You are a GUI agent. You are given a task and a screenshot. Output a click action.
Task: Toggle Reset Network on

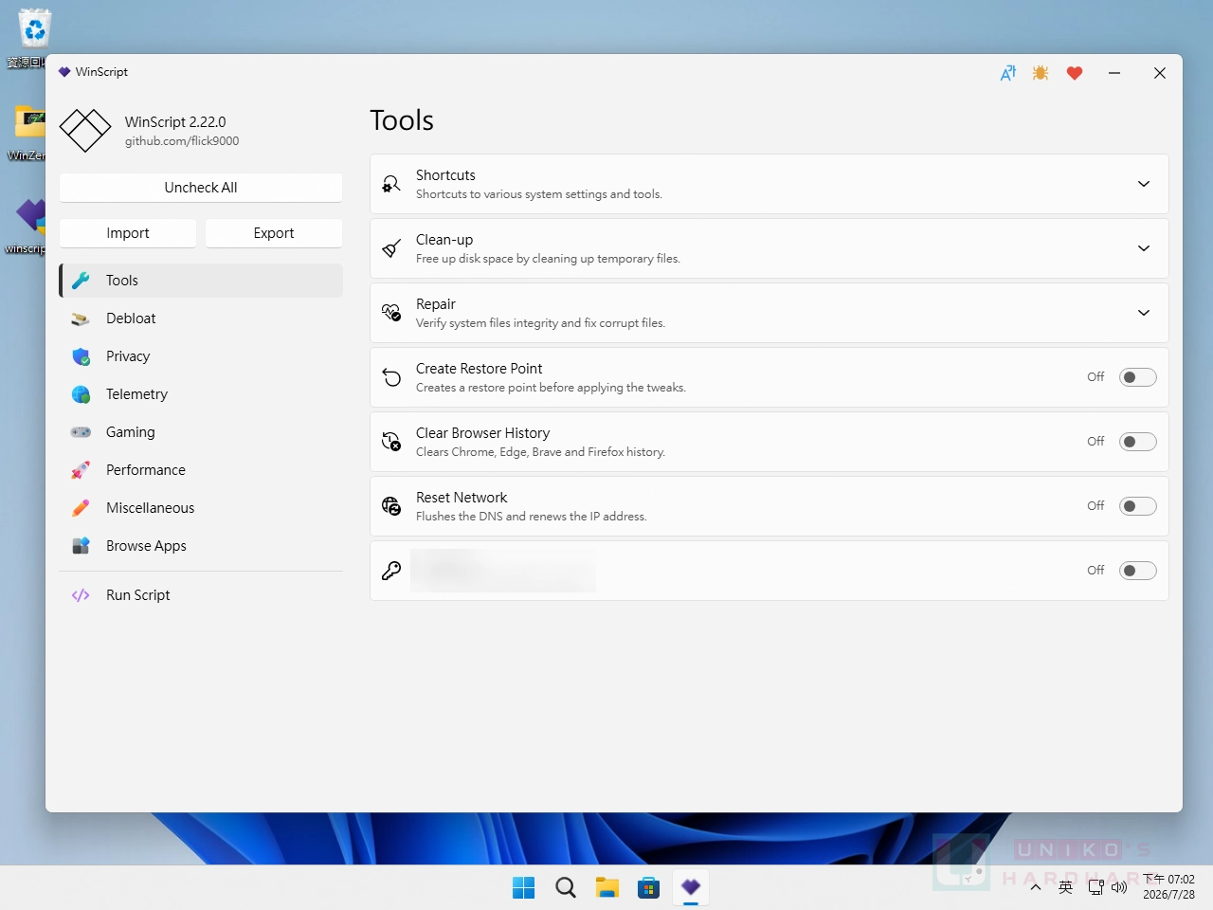point(1138,506)
